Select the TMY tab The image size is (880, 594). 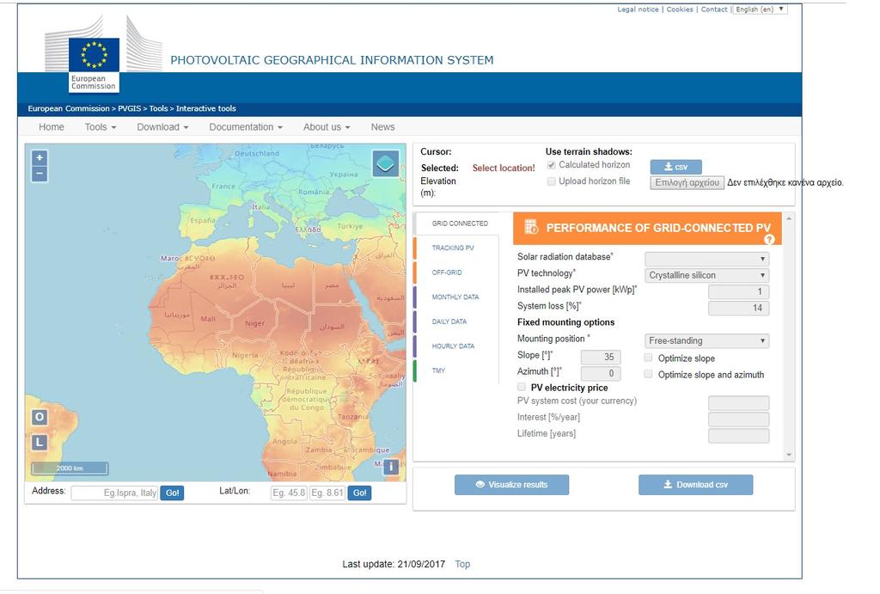point(438,370)
